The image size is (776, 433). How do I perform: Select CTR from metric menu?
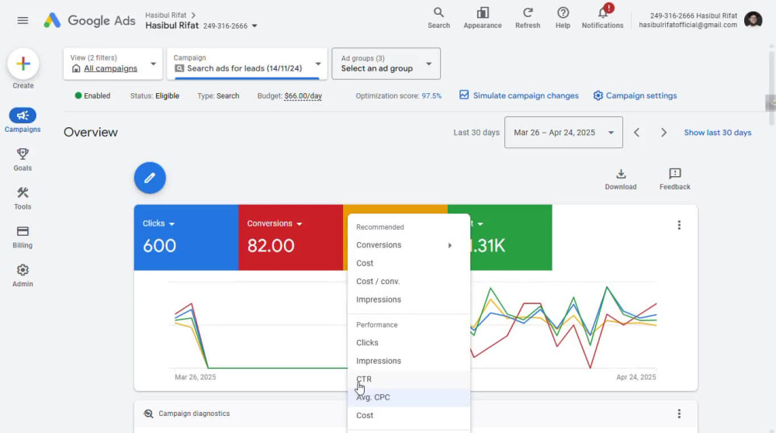coord(409,379)
